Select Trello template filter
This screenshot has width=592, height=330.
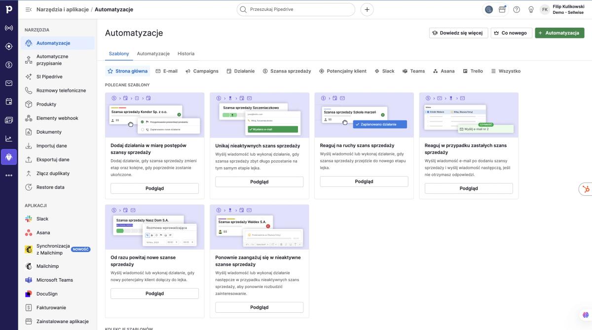[473, 71]
